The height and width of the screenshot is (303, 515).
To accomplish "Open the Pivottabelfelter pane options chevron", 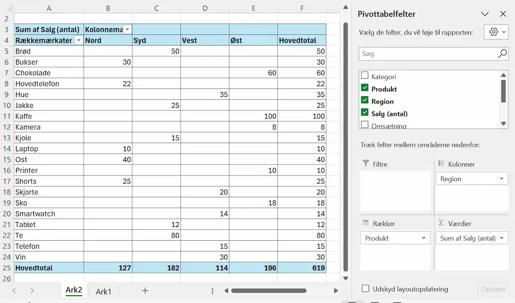I will click(x=485, y=14).
